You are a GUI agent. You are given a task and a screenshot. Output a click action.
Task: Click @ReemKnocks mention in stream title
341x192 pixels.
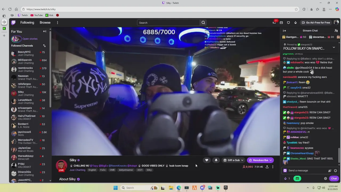tap(117, 166)
